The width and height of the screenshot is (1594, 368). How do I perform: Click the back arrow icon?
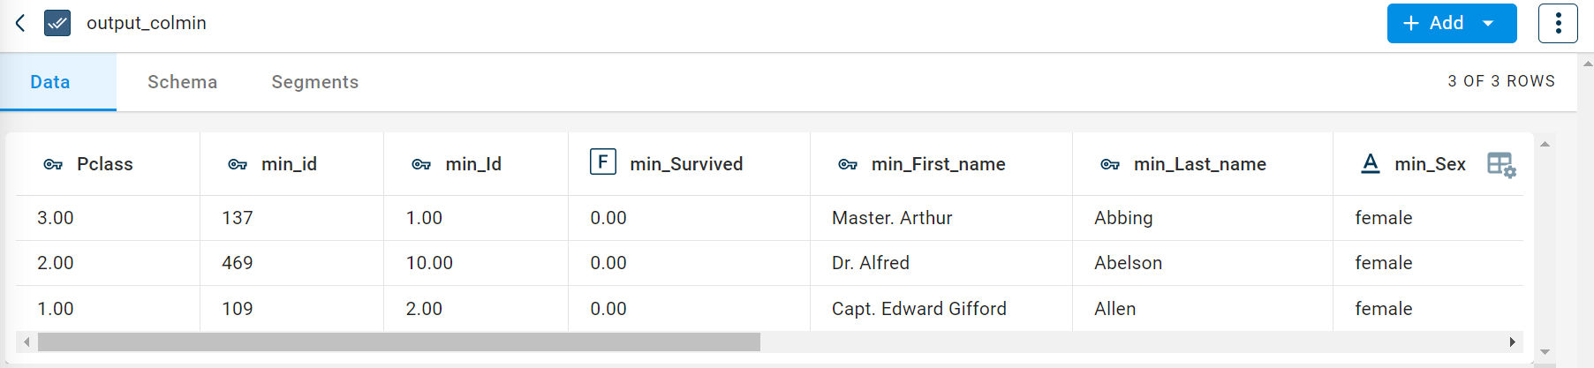click(20, 23)
